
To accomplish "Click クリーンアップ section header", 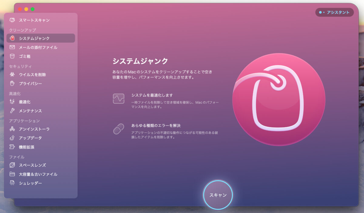I will point(22,30).
